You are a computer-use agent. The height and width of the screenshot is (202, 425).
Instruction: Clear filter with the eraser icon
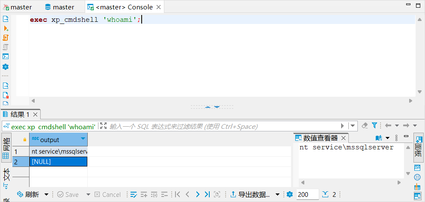tap(365, 126)
